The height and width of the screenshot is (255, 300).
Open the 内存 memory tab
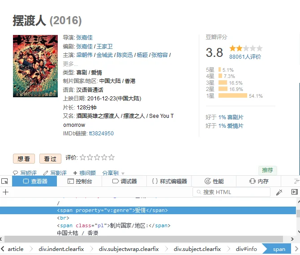coord(259,181)
